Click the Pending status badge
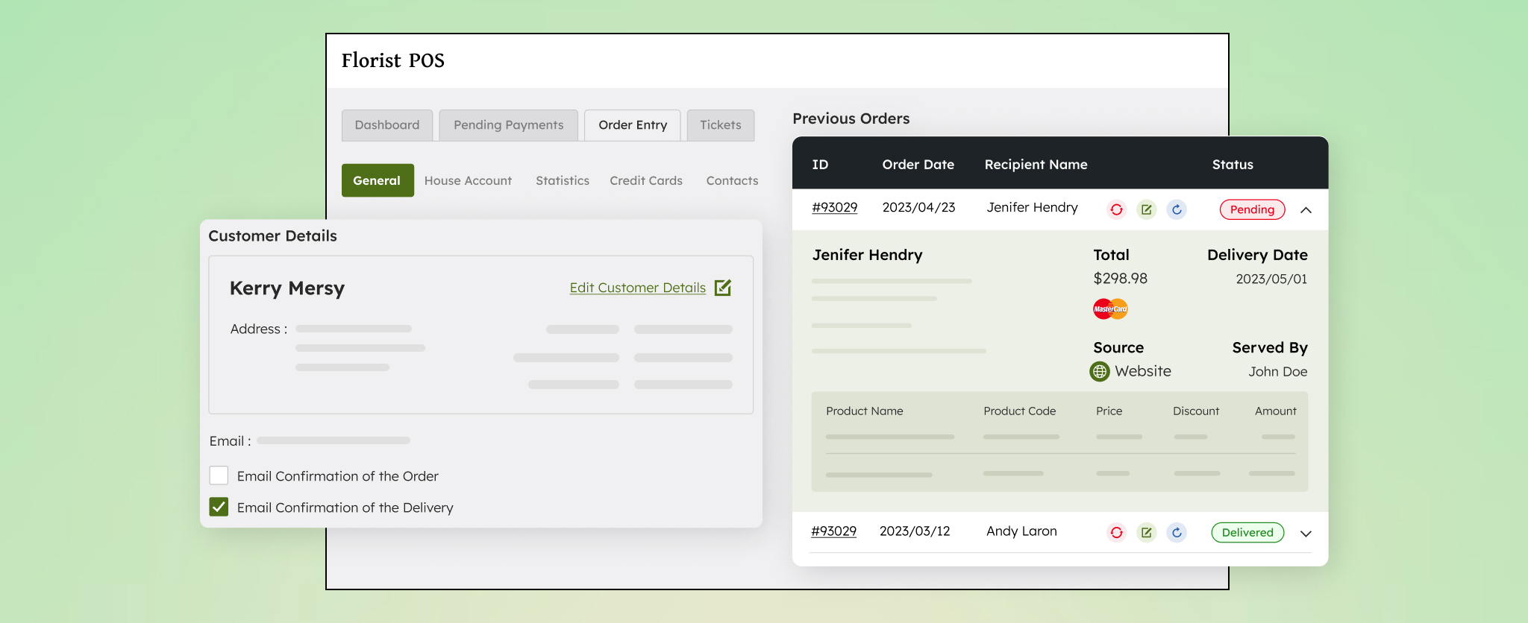 click(x=1252, y=209)
